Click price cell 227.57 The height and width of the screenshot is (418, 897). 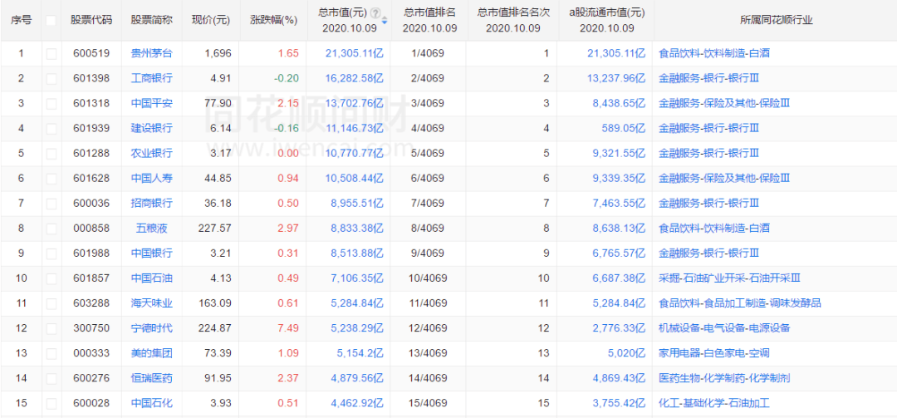coord(215,228)
